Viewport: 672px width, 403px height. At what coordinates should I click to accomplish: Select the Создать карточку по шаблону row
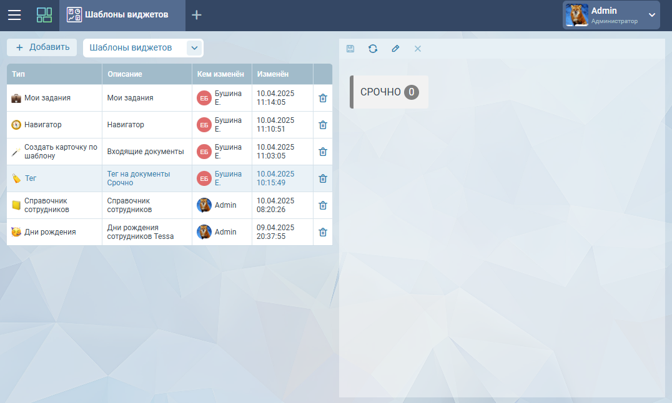61,152
